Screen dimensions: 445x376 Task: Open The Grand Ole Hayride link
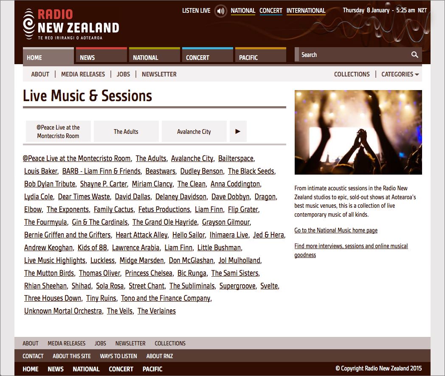tap(165, 222)
